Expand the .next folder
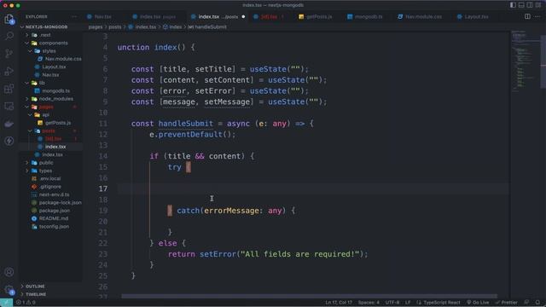The height and width of the screenshot is (307, 546). (45, 35)
